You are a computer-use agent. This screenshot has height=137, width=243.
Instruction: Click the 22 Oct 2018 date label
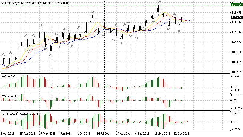coord(182,133)
